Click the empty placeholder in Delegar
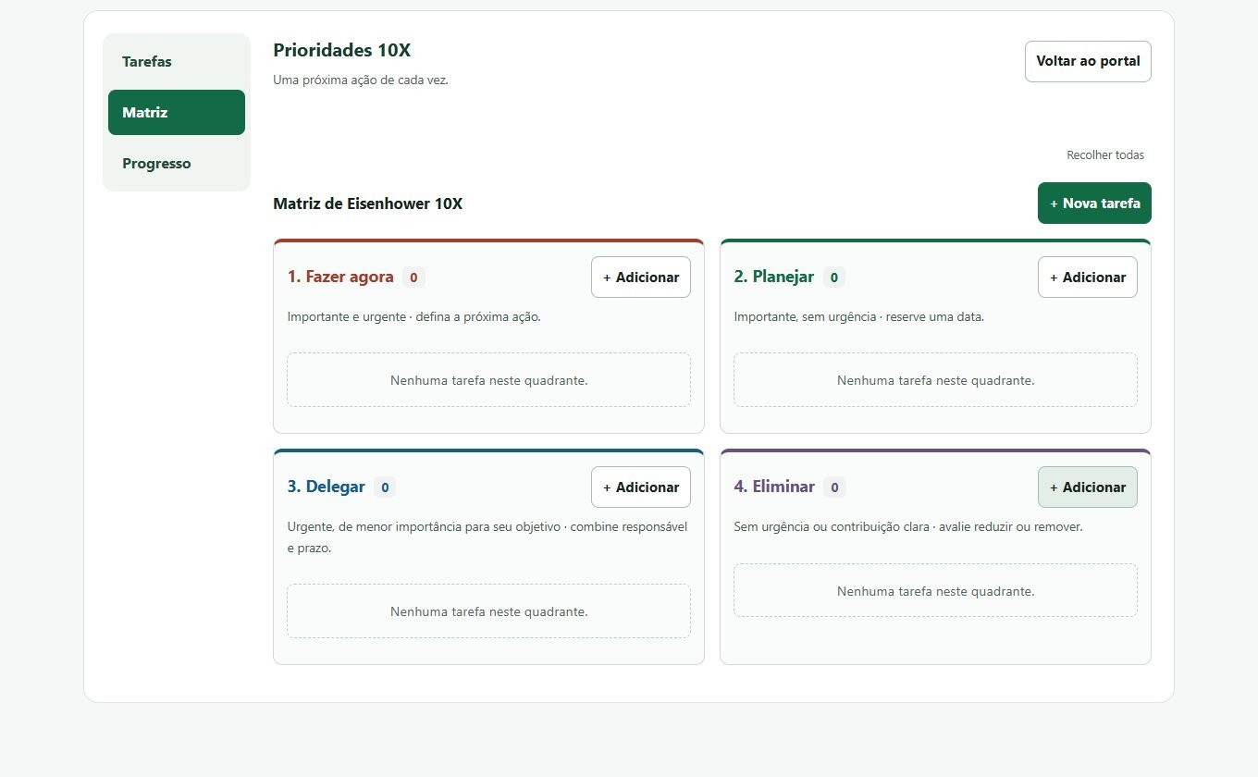The image size is (1258, 777). coord(489,611)
